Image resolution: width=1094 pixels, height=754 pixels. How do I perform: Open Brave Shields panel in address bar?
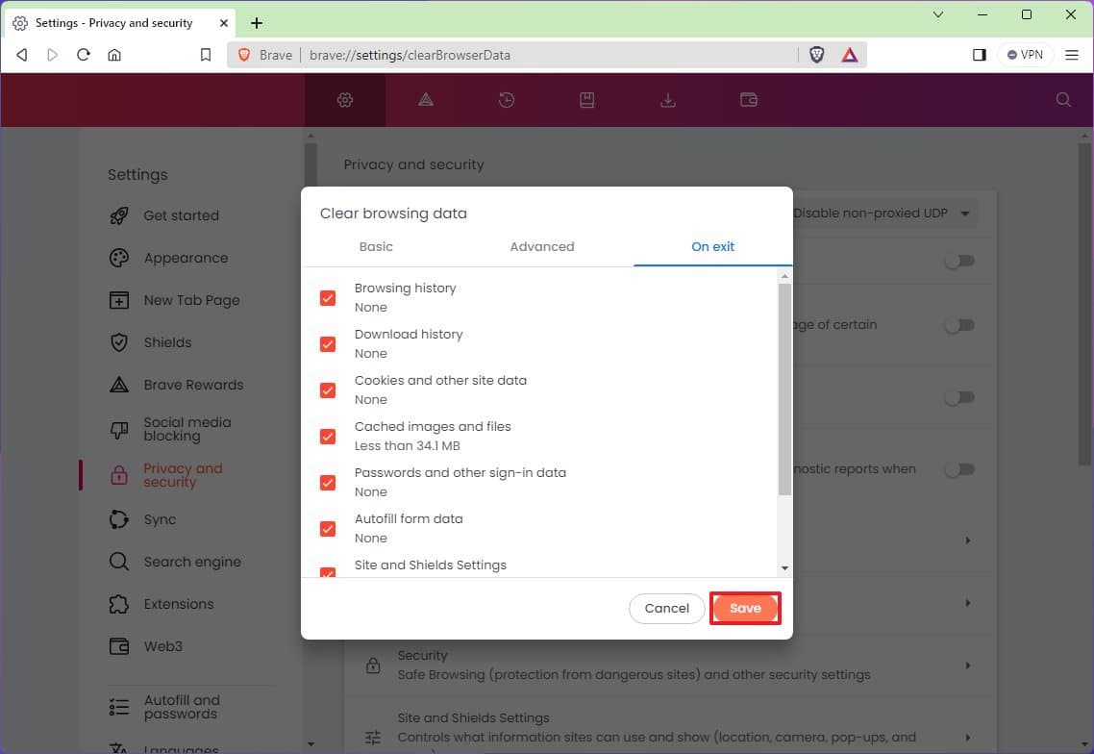816,55
